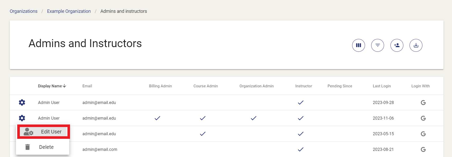Click last login date 2023-11-06
452x157 pixels.
(x=383, y=118)
